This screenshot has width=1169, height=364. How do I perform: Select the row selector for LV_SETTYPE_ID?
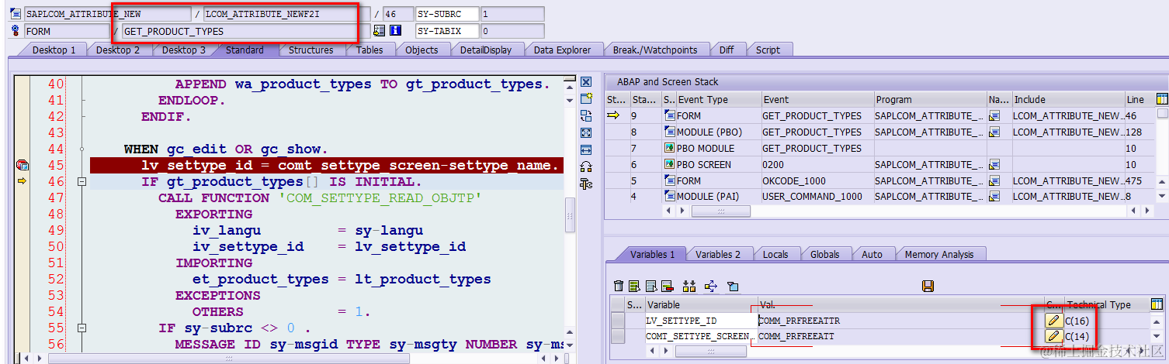tap(618, 320)
